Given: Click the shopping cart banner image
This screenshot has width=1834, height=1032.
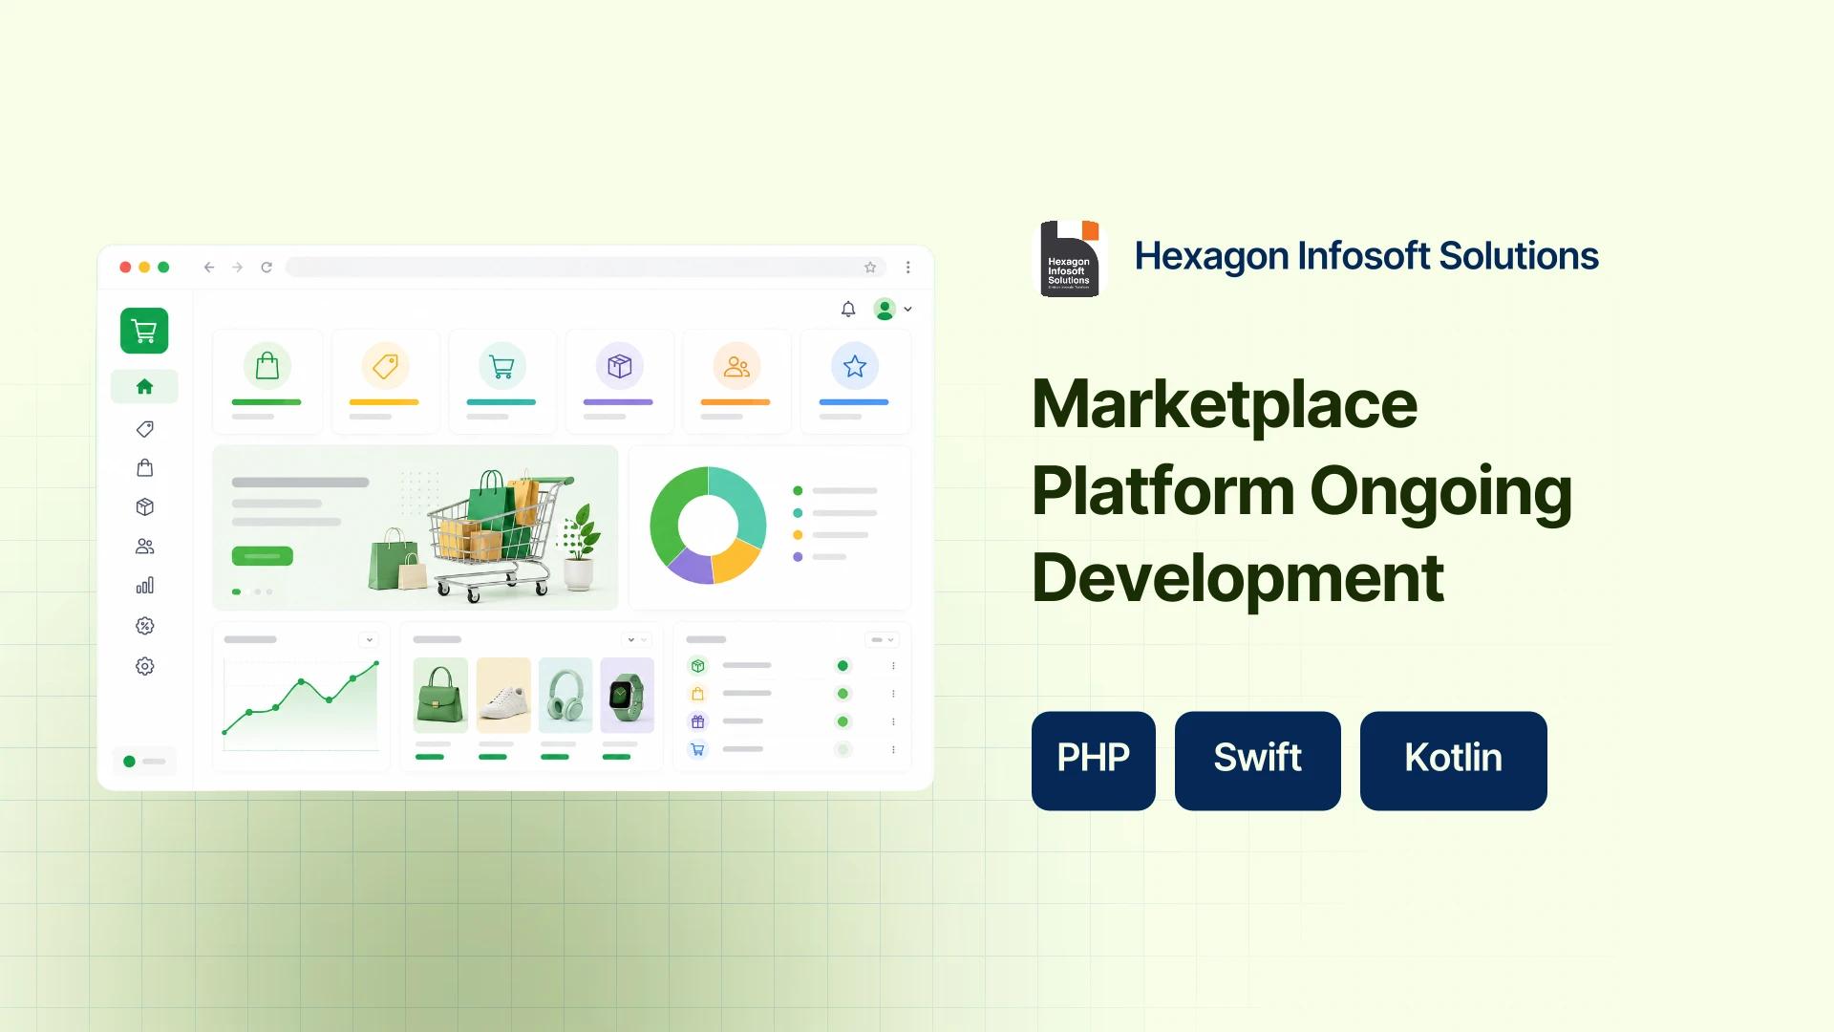Looking at the screenshot, I should click(487, 535).
